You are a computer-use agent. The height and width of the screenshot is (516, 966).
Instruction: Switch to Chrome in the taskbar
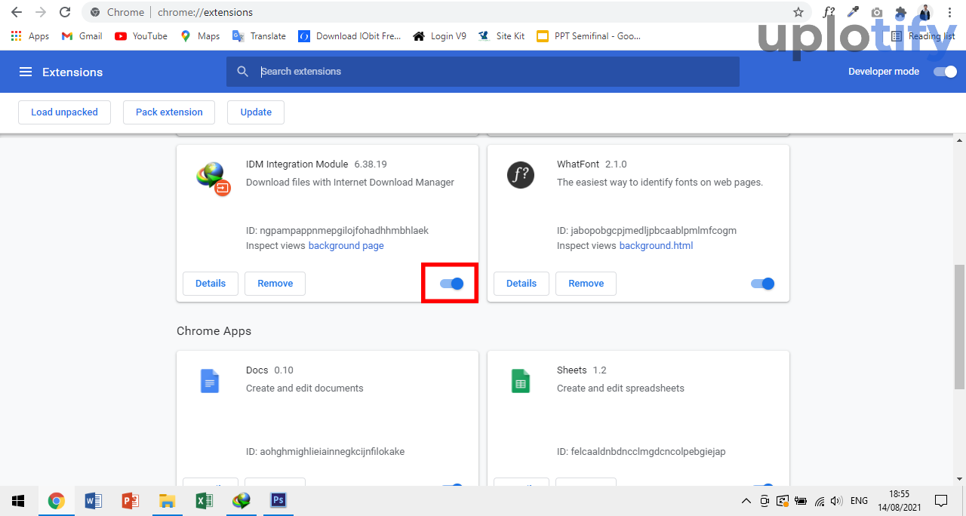coord(57,501)
